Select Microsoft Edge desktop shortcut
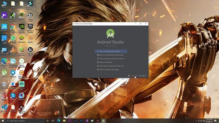The height and width of the screenshot is (123, 219). click(x=4, y=63)
